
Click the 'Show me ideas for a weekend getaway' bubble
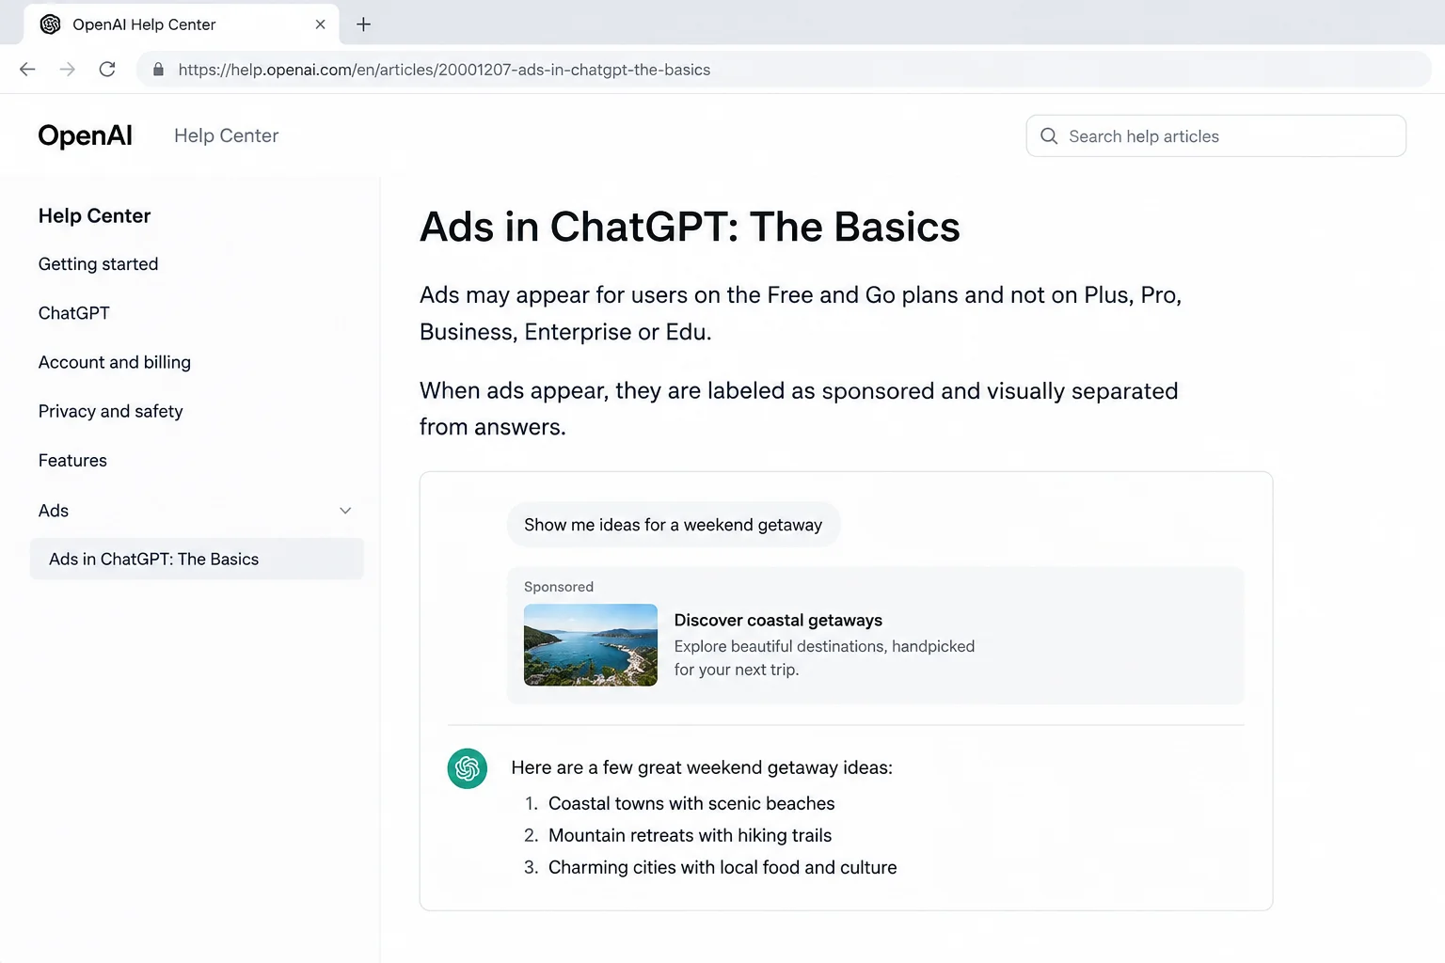click(674, 525)
